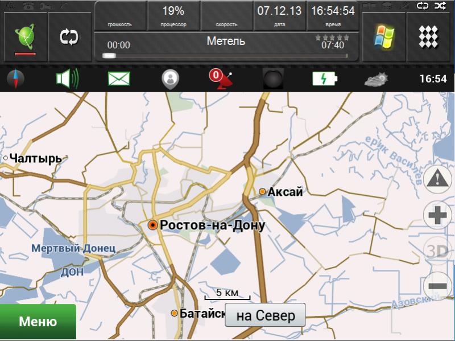Select the Аксай town marker
The height and width of the screenshot is (341, 455).
tap(262, 191)
